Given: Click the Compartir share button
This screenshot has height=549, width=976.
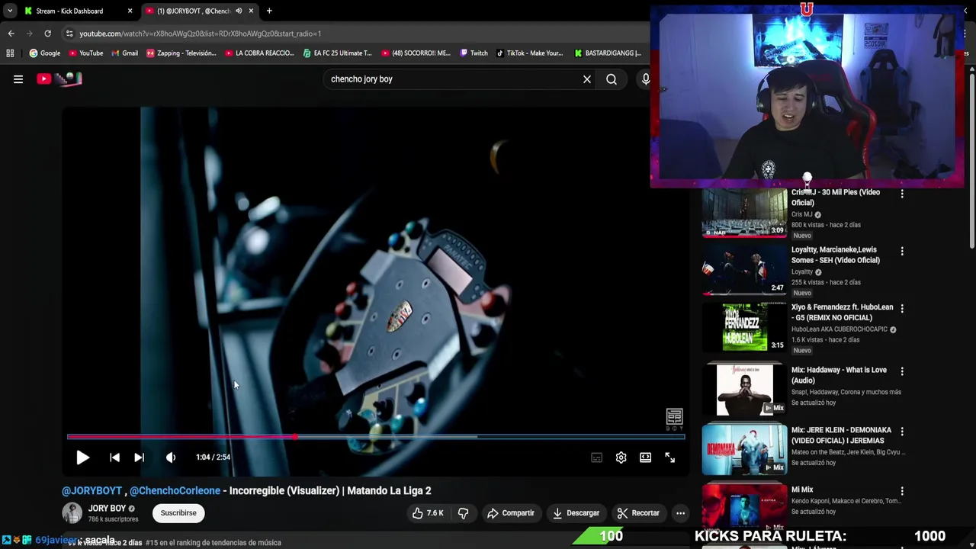Looking at the screenshot, I should point(511,513).
